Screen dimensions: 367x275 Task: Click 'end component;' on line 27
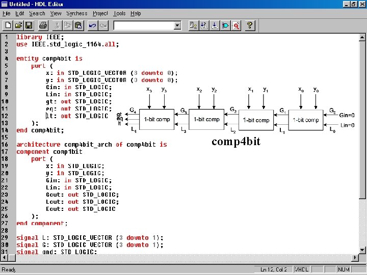[x=42, y=224]
